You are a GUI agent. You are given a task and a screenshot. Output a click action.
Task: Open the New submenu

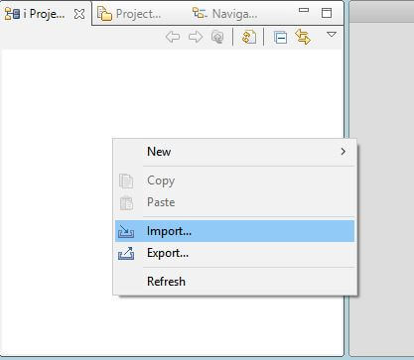coord(234,152)
